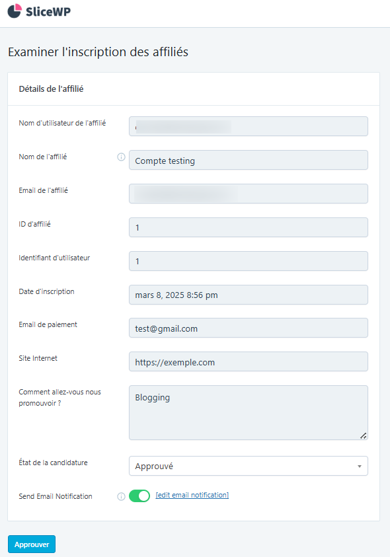Click the Email de paiement field with test@gmail.com
The height and width of the screenshot is (557, 390).
[248, 328]
